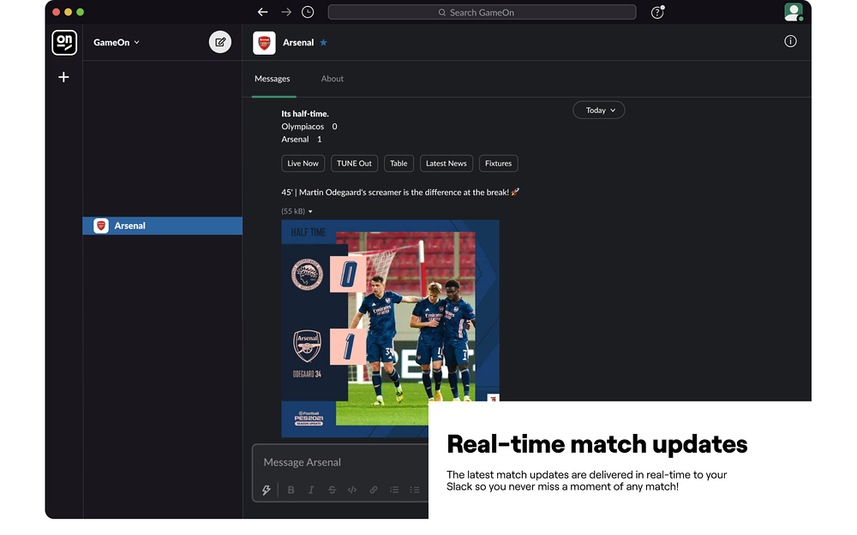Click the GameOn workspace logo icon
Image resolution: width=857 pixels, height=535 pixels.
pyautogui.click(x=64, y=42)
